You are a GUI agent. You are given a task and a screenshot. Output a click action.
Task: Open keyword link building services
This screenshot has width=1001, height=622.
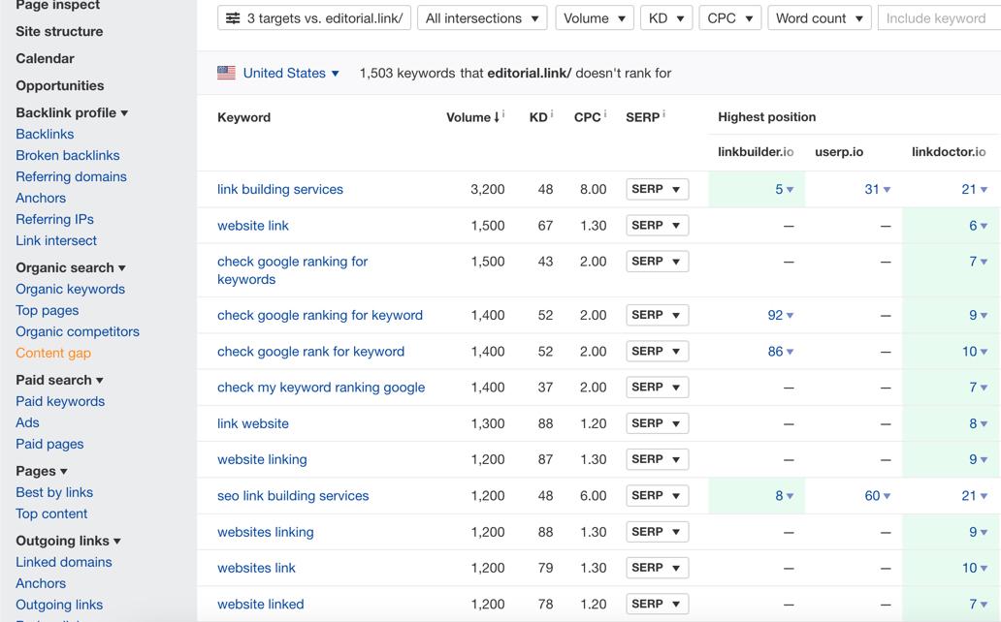280,190
